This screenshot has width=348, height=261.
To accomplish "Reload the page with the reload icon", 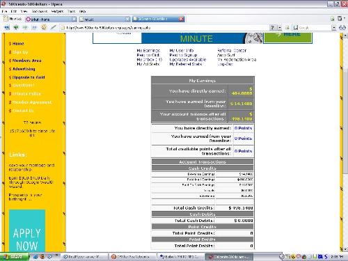I will tap(44, 27).
